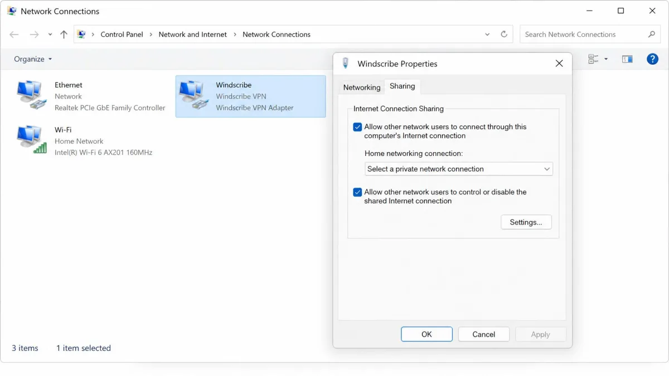The height and width of the screenshot is (376, 669).
Task: Select the Wi-Fi adapter icon
Action: [32, 139]
